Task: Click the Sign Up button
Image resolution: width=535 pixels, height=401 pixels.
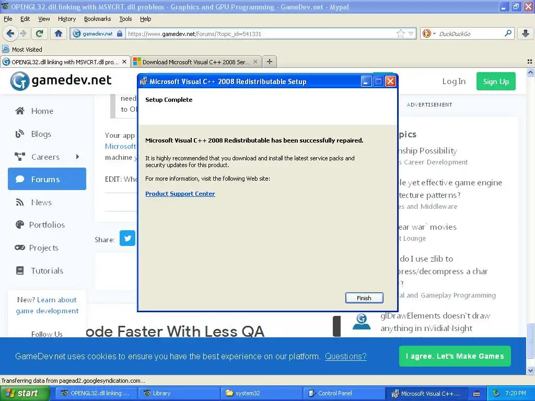Action: [496, 81]
